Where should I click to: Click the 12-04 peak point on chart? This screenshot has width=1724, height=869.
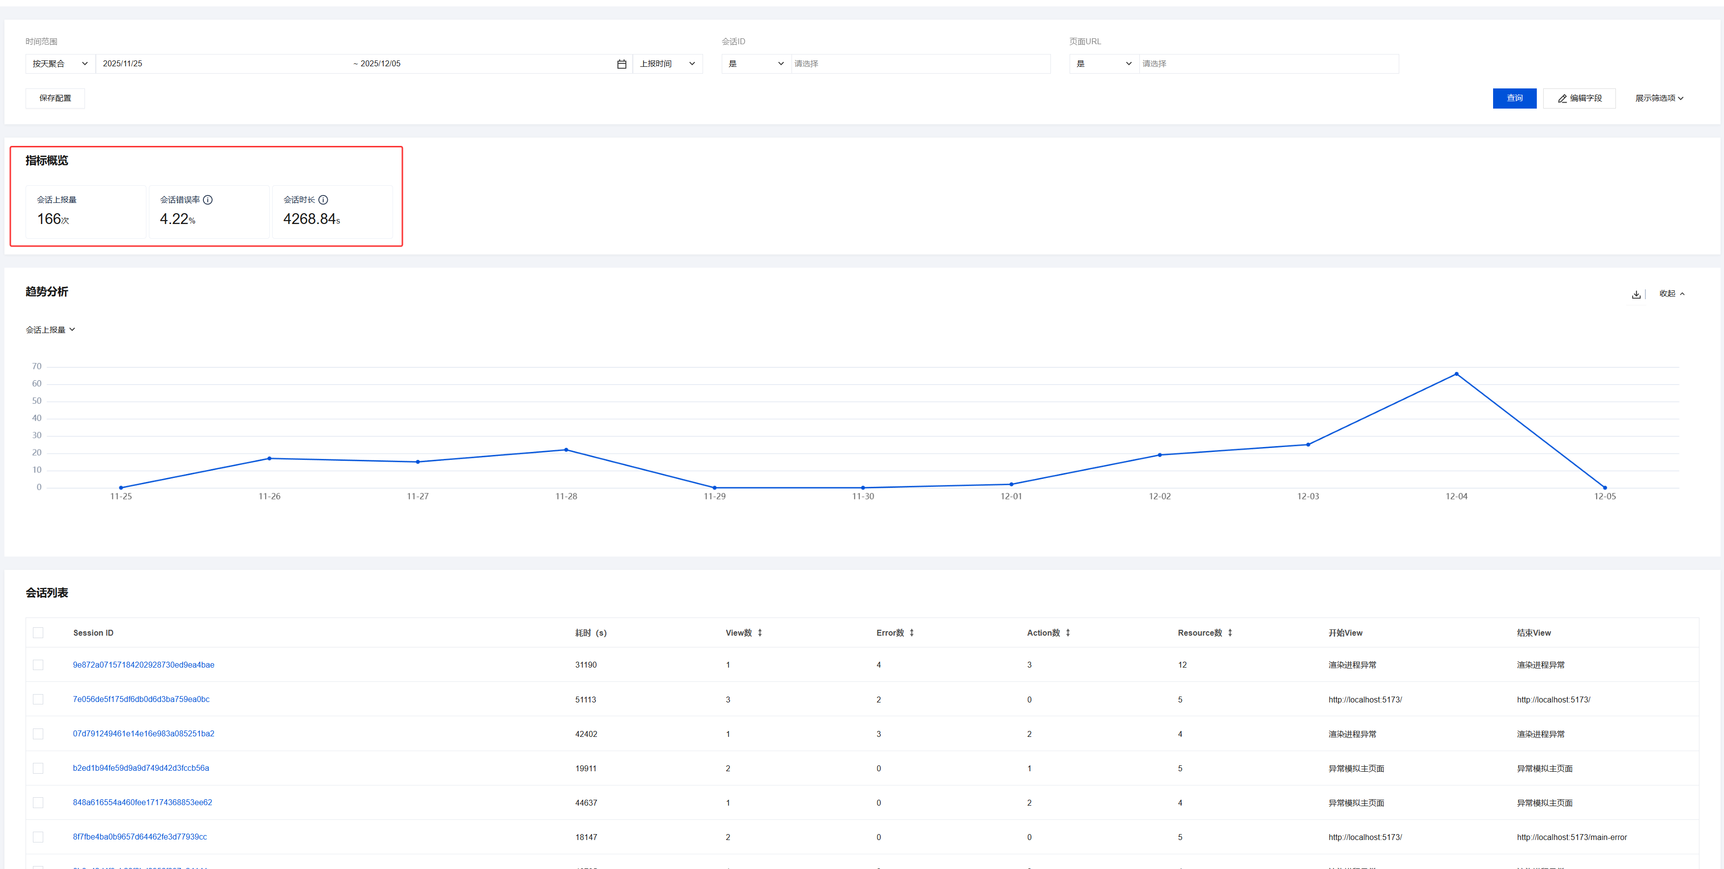1456,374
